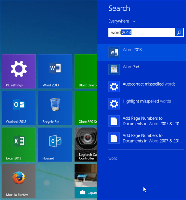Launch the Mozilla Firefox tile

coord(19,181)
